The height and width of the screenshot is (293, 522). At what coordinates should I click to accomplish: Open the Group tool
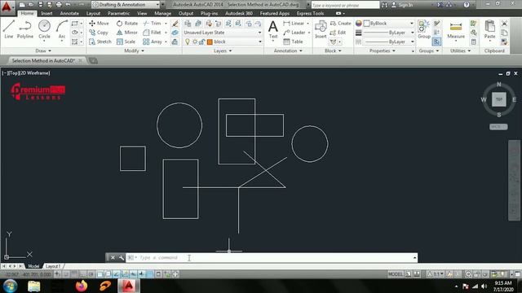coord(424,29)
